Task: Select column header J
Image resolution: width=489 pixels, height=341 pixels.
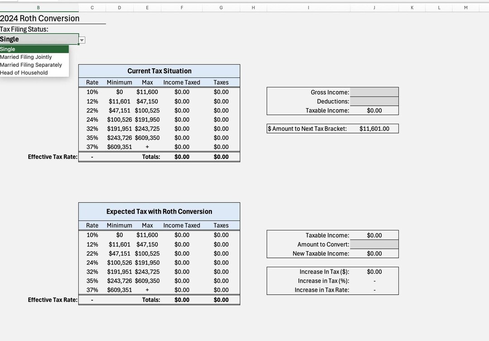Action: coord(374,7)
